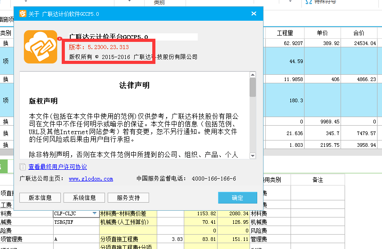Select the quantity cell 44.59
The image size is (382, 249).
285,61
